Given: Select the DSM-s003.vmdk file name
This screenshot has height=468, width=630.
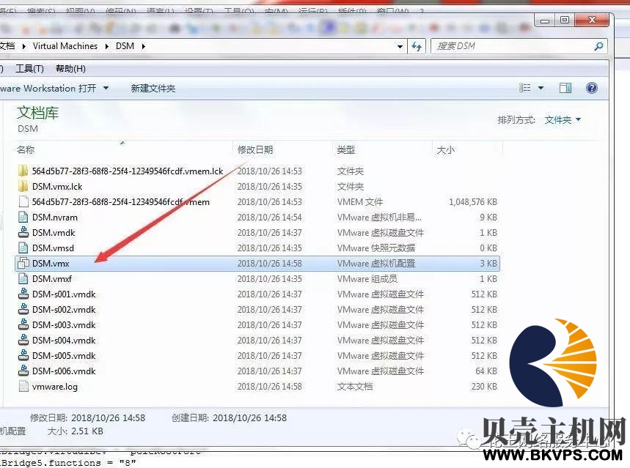Looking at the screenshot, I should (x=64, y=324).
